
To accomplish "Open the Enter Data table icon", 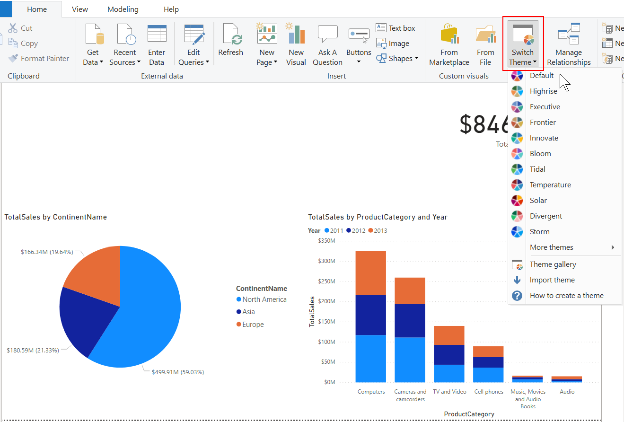I will pyautogui.click(x=157, y=34).
